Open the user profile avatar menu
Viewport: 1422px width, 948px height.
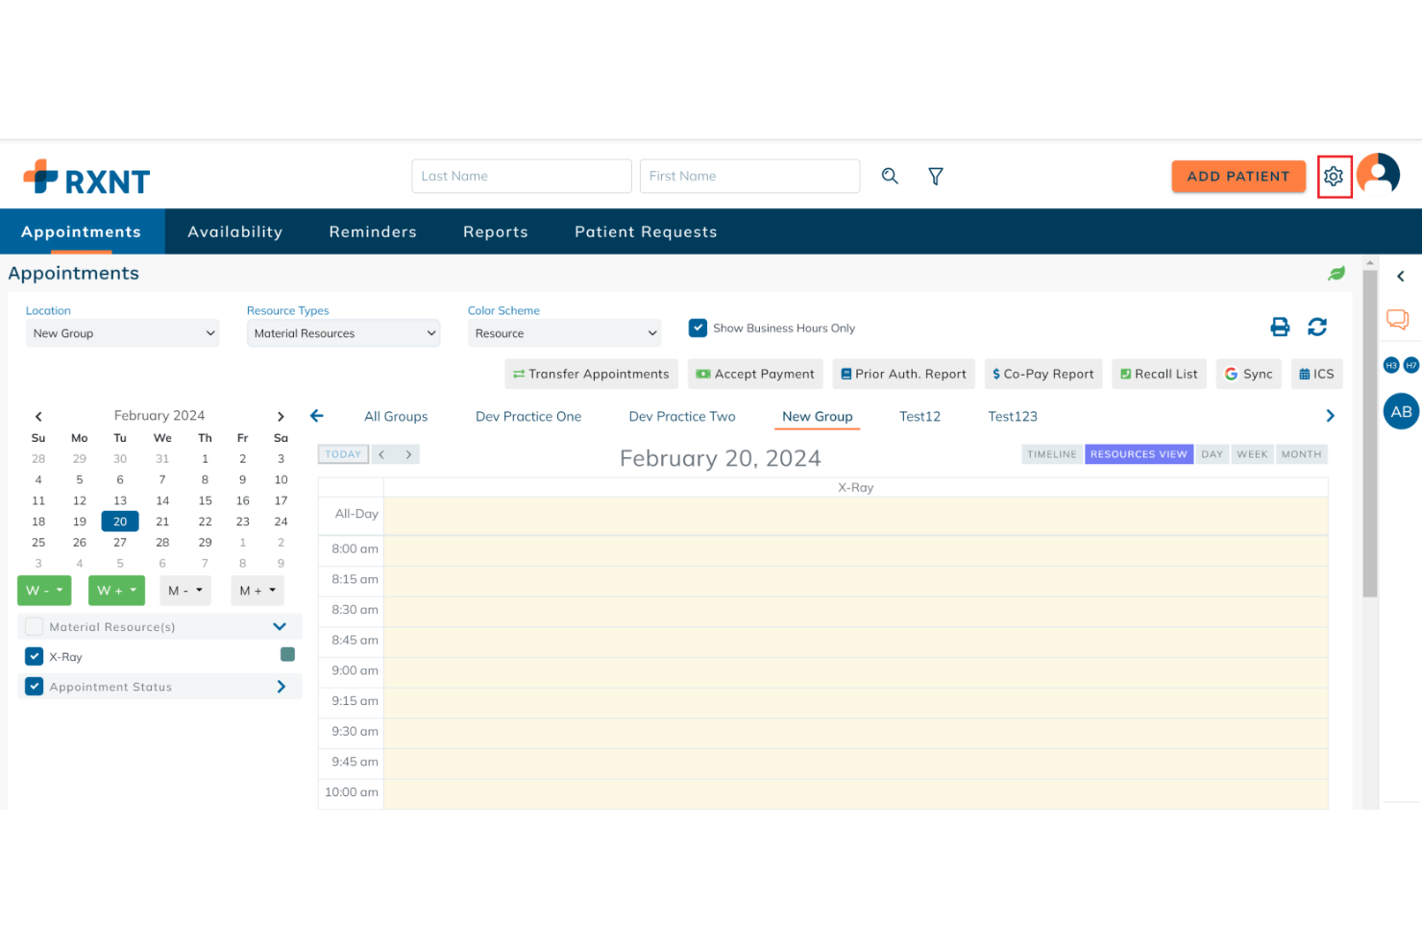(x=1378, y=175)
